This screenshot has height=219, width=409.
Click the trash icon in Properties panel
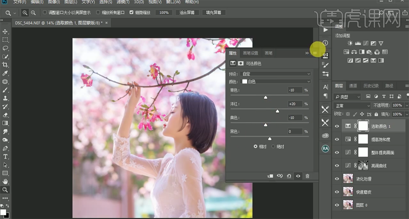click(x=307, y=176)
